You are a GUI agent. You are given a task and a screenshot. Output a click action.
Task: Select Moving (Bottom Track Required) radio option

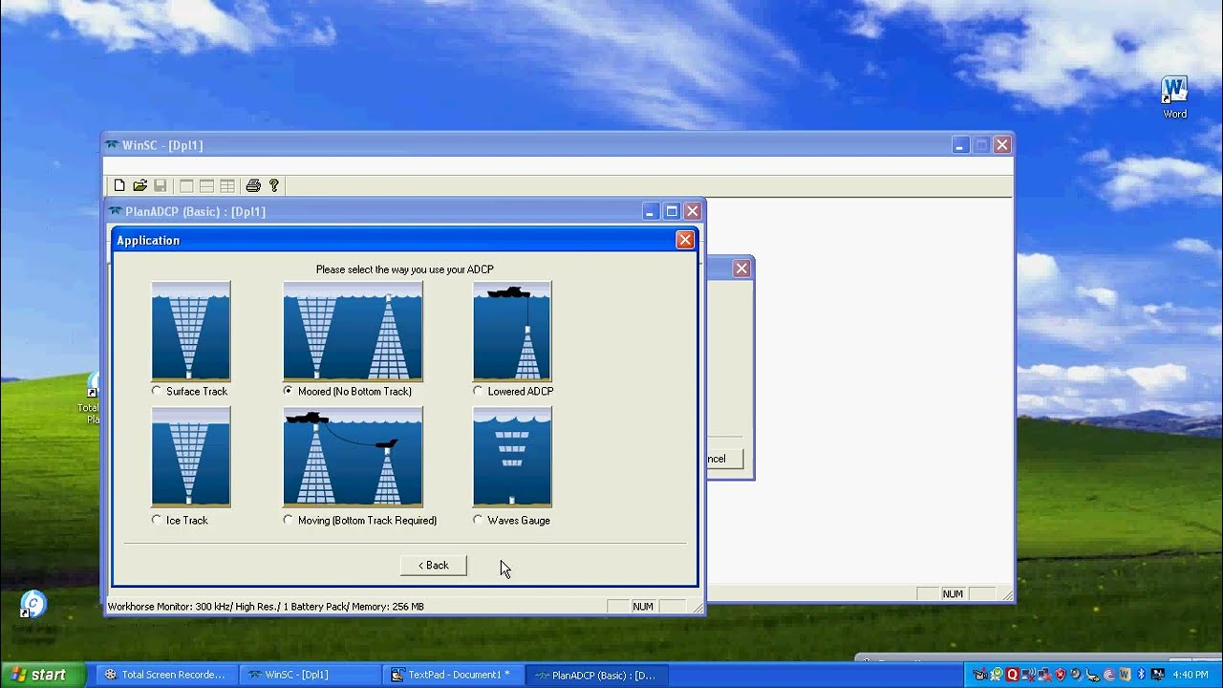tap(289, 520)
